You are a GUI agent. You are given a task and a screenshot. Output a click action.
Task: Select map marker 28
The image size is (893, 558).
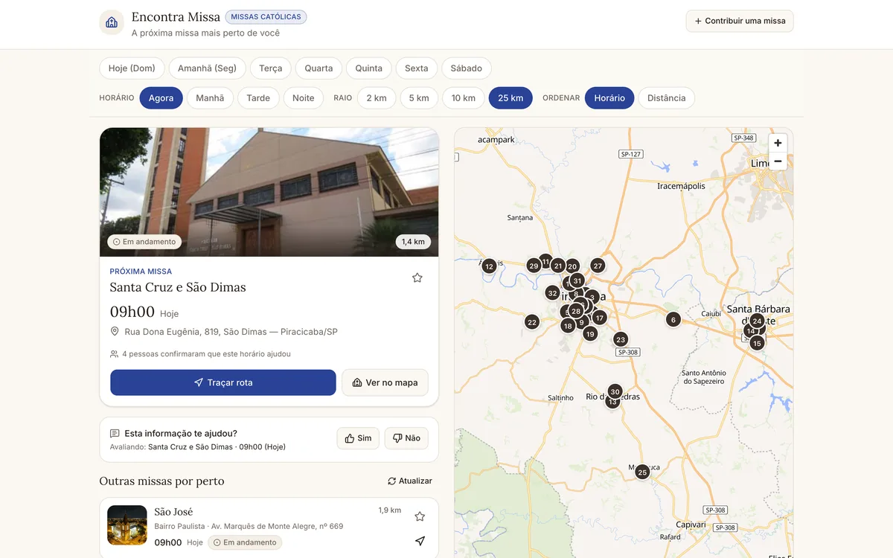point(576,311)
